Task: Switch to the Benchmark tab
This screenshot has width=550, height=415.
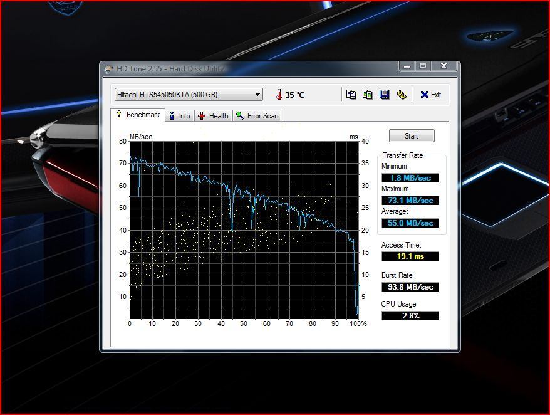Action: point(138,115)
